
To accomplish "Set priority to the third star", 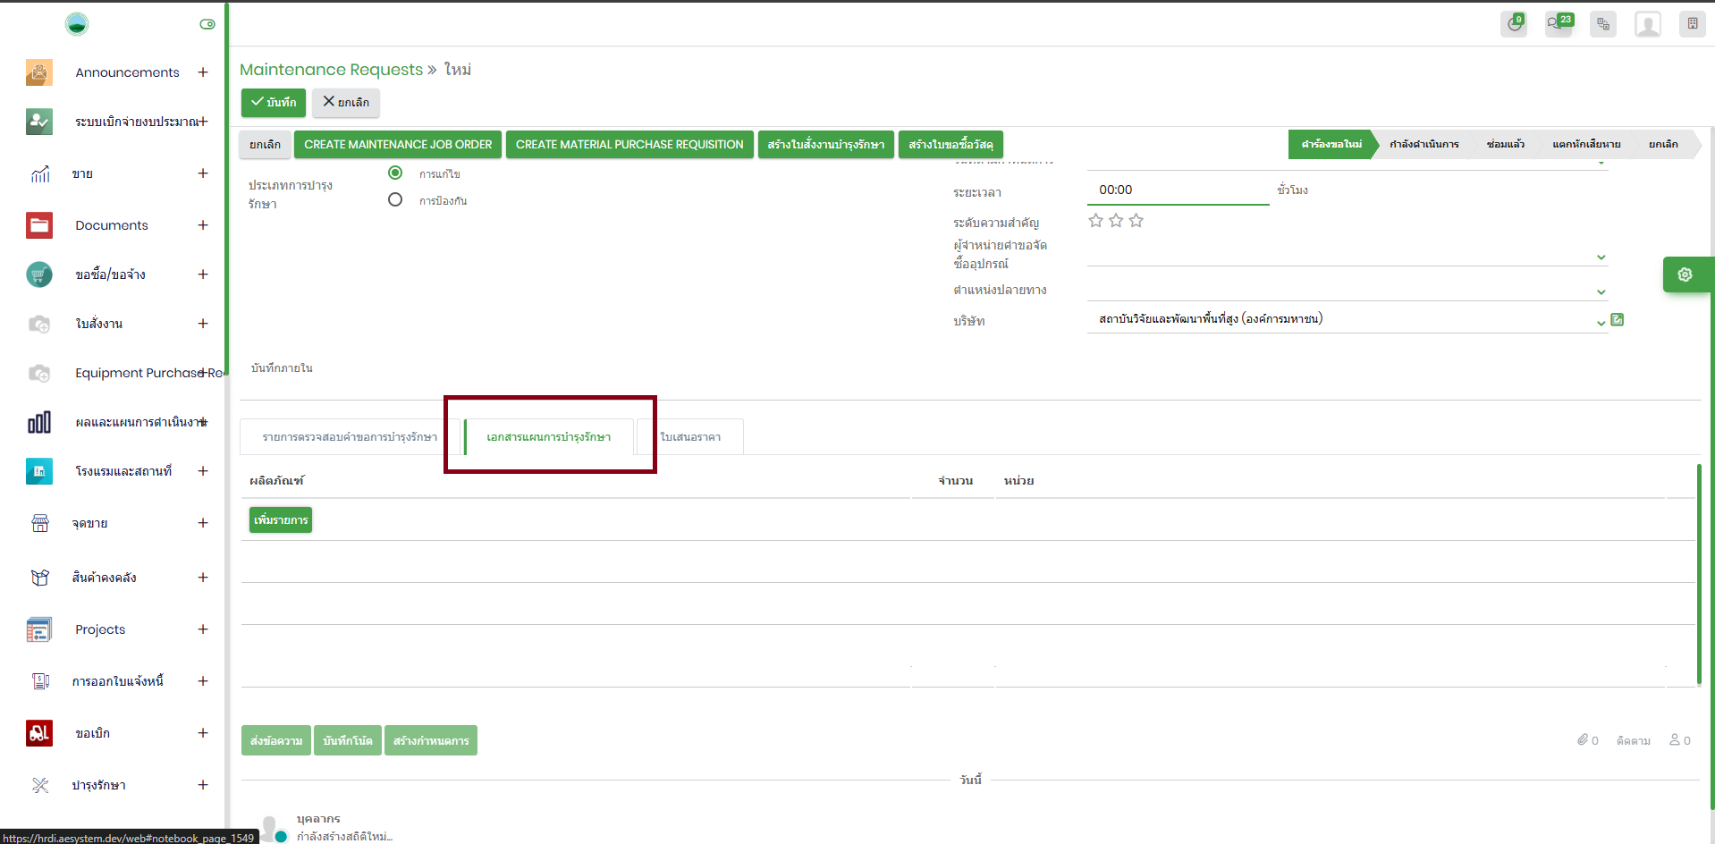I will coord(1136,221).
